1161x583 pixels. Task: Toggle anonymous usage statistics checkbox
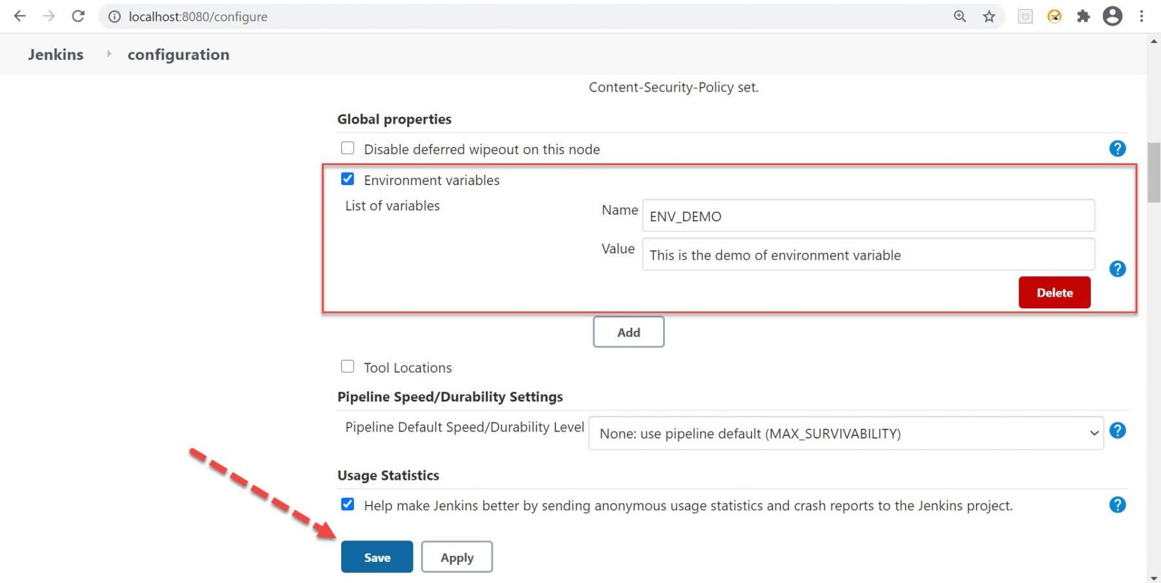coord(348,504)
